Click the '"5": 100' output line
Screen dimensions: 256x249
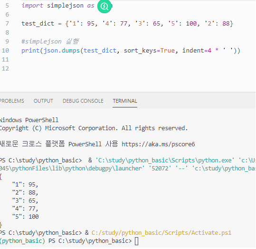[26, 217]
